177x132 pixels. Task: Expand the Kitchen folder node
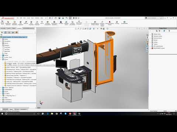pyautogui.click(x=1, y=55)
